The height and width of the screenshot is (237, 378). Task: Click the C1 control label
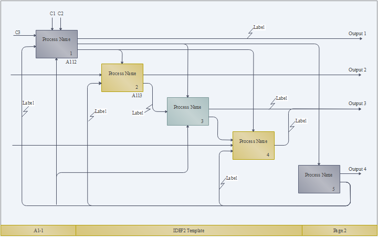click(x=52, y=14)
